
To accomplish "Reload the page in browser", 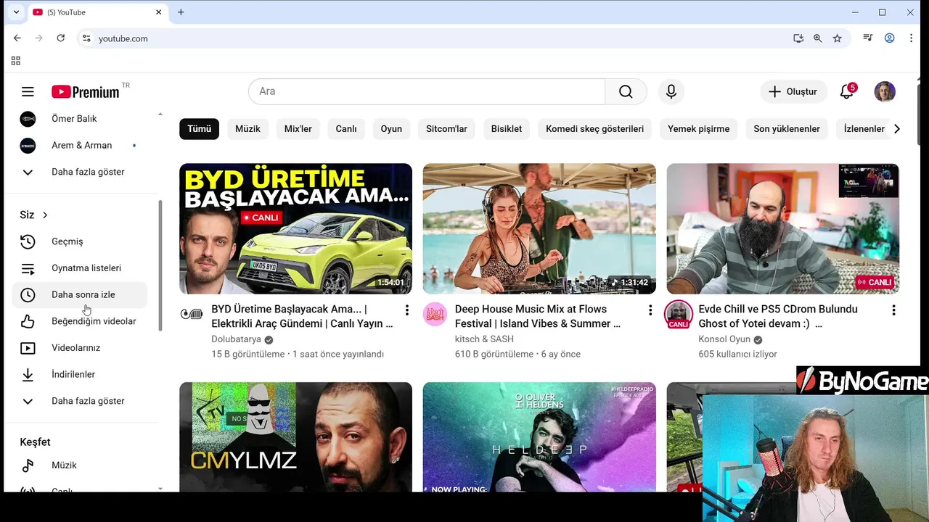I will click(x=61, y=38).
